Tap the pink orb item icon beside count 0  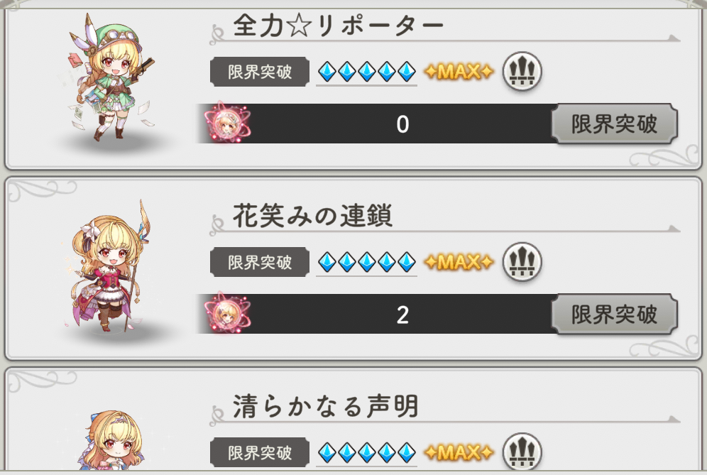pos(226,123)
